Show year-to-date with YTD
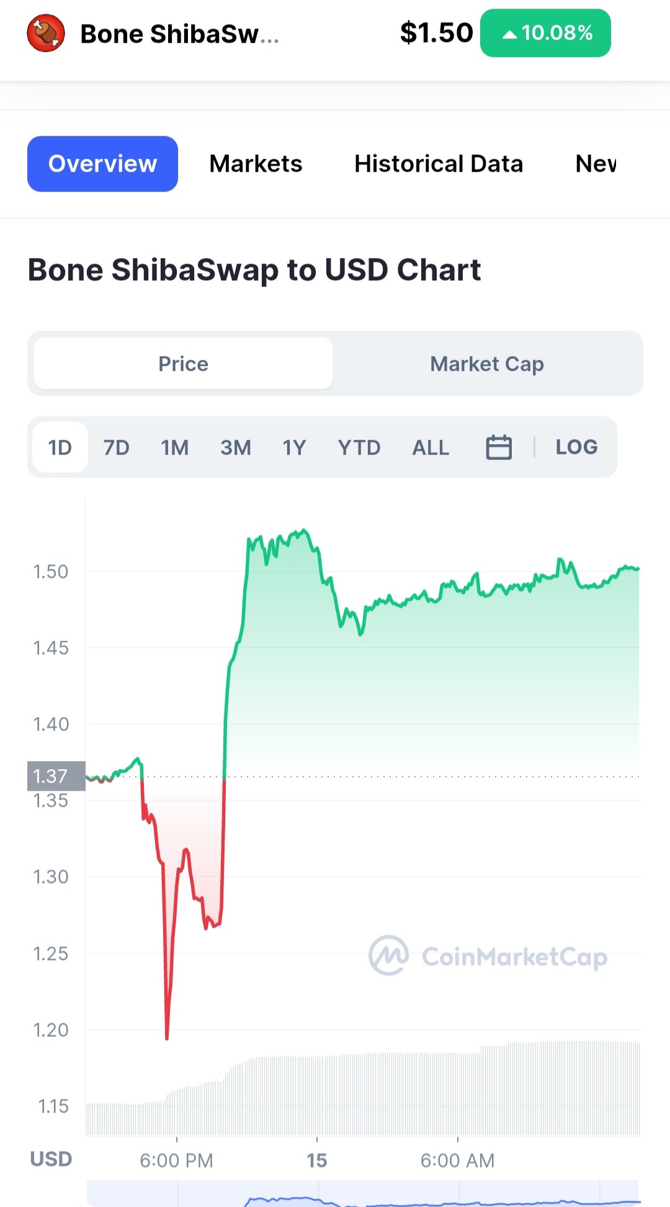This screenshot has height=1207, width=670. coord(359,447)
